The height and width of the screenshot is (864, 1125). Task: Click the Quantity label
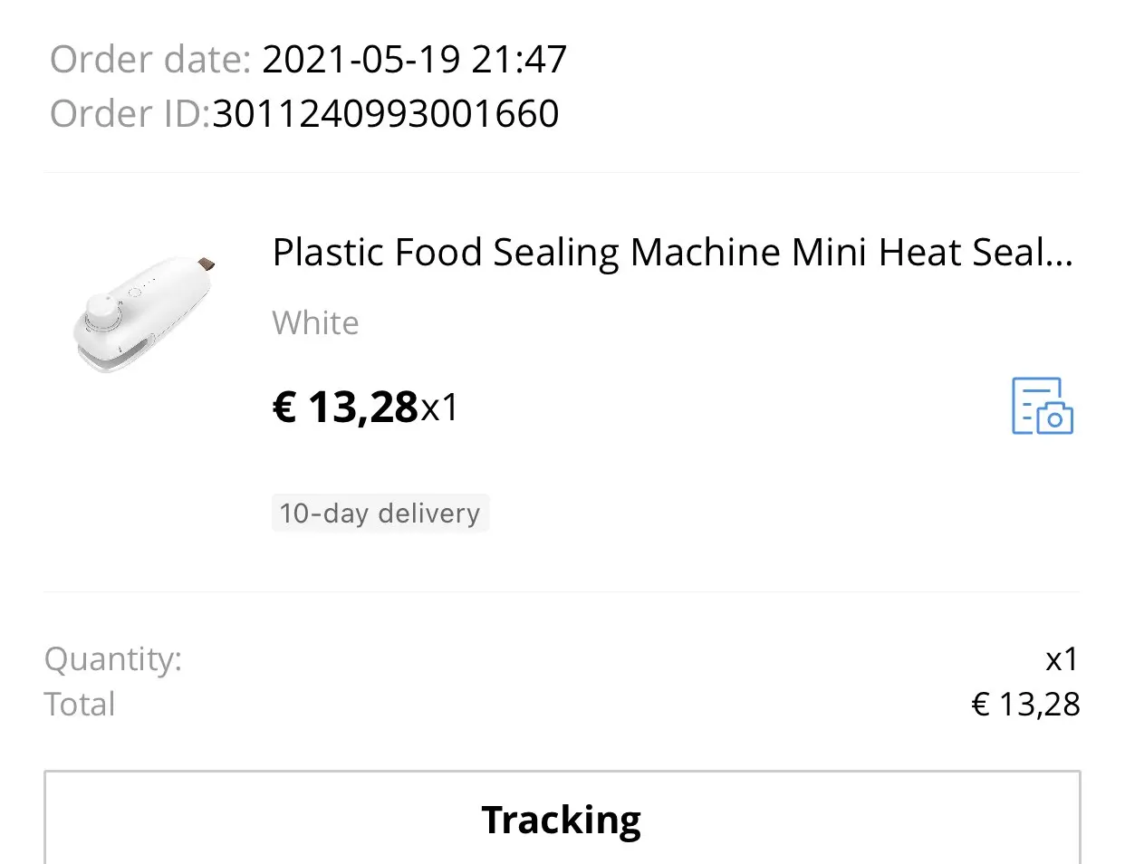point(112,658)
